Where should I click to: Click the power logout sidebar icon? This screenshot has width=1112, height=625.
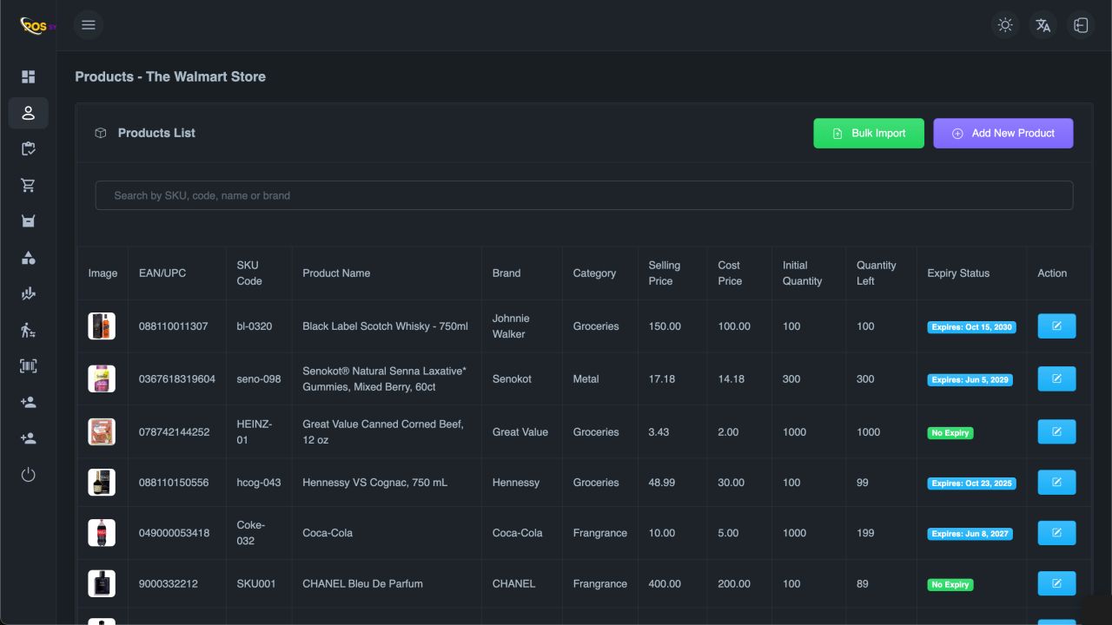tap(28, 475)
